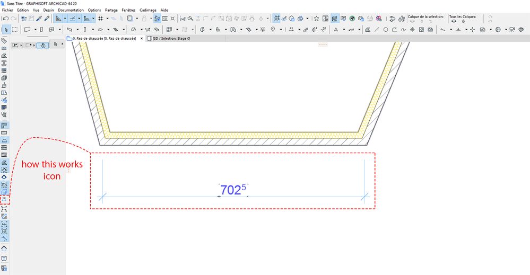Viewport: 530px width, 275px height.
Task: Select the Slab tool in top toolbar
Action: point(100,30)
